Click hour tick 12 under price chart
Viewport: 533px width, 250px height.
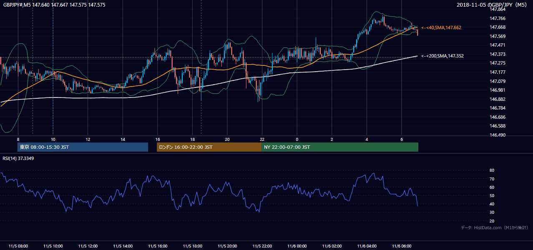(x=88, y=139)
